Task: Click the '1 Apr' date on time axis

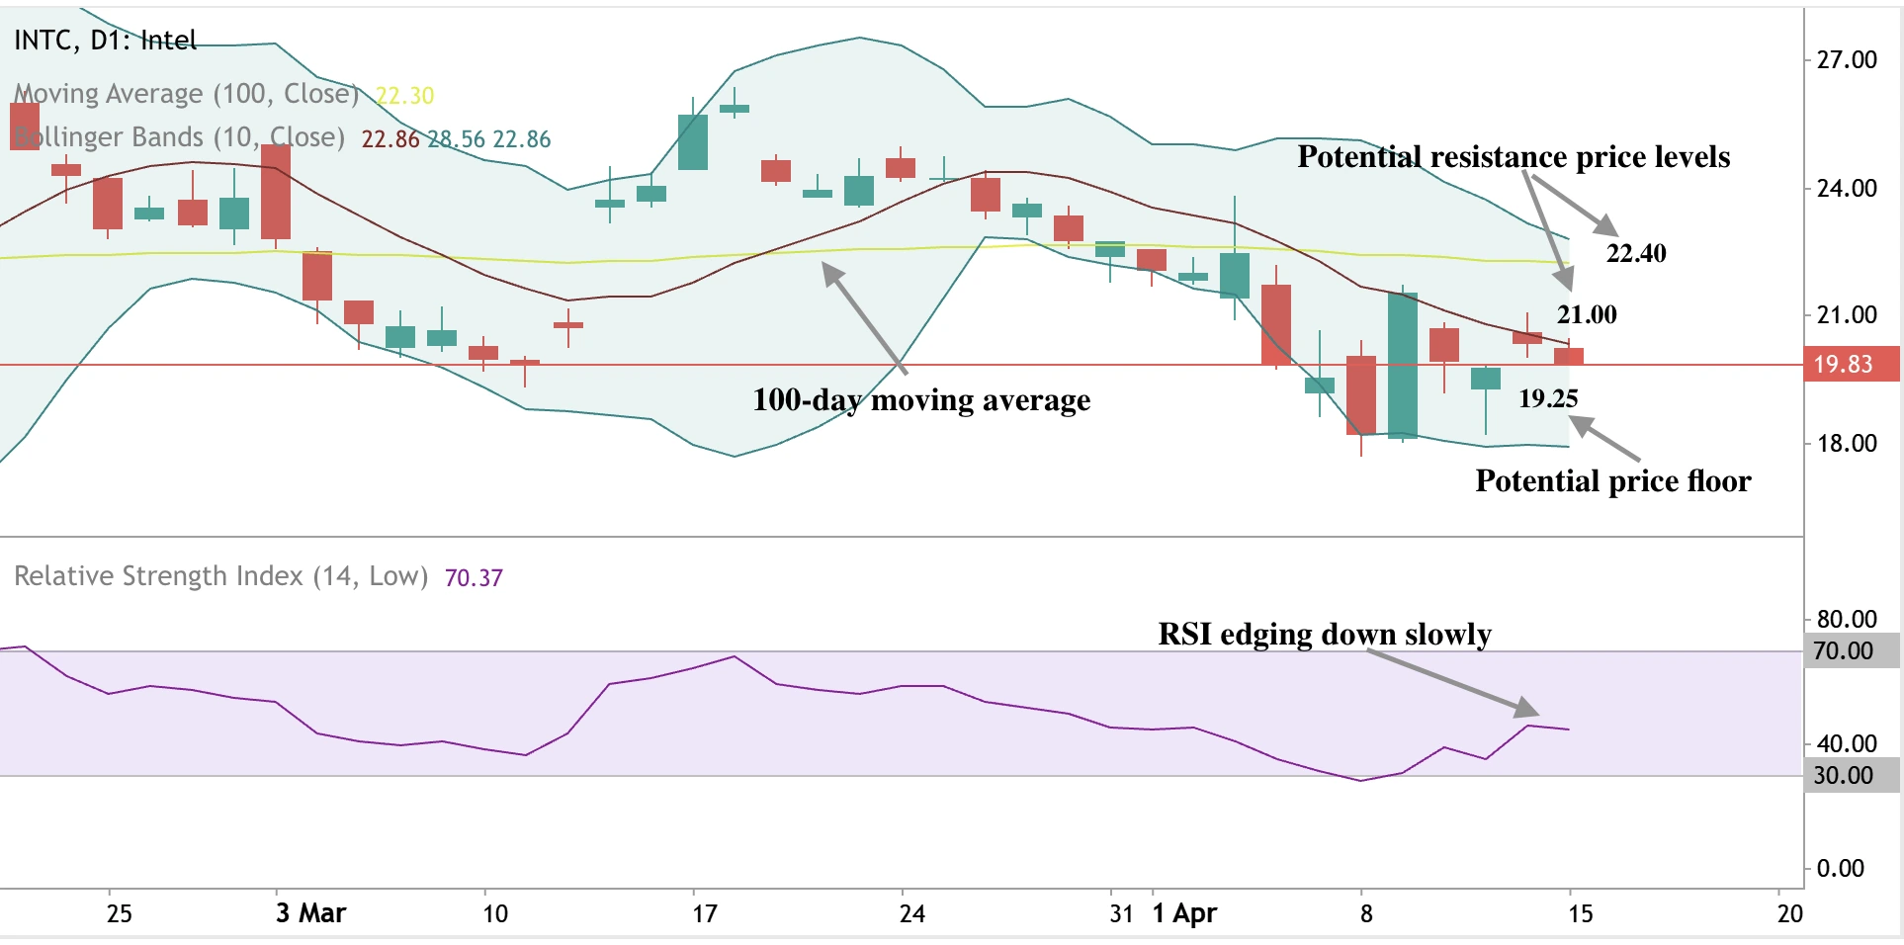Action: [x=1184, y=913]
